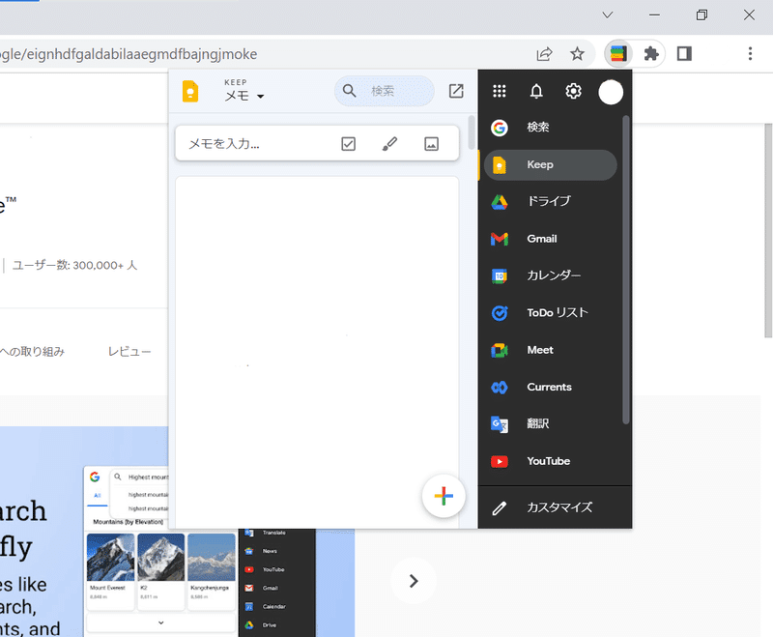Click the Drive icon beside ドライブ
The height and width of the screenshot is (637, 773).
[499, 202]
